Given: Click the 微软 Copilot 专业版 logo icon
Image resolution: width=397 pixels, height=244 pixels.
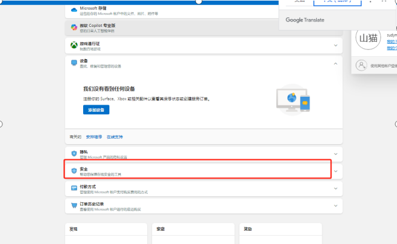Looking at the screenshot, I should point(74,28).
